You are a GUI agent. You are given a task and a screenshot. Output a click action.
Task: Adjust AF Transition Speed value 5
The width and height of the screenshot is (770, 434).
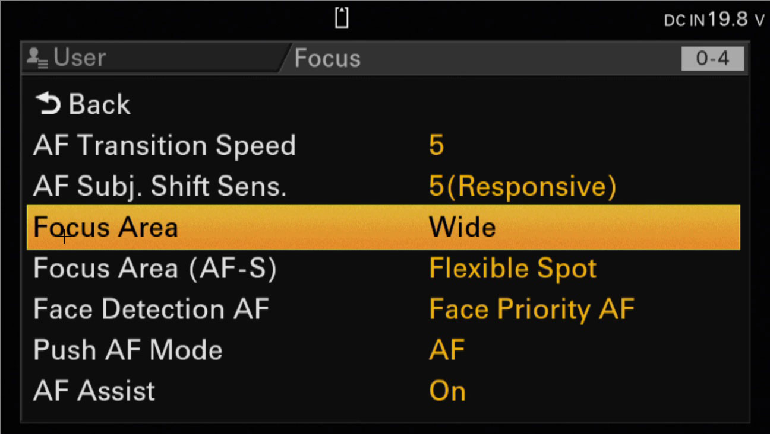pos(436,146)
